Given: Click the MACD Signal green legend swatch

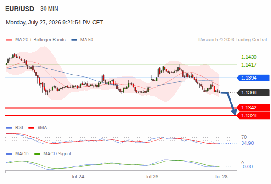Looking at the screenshot, I should [x=37, y=154].
